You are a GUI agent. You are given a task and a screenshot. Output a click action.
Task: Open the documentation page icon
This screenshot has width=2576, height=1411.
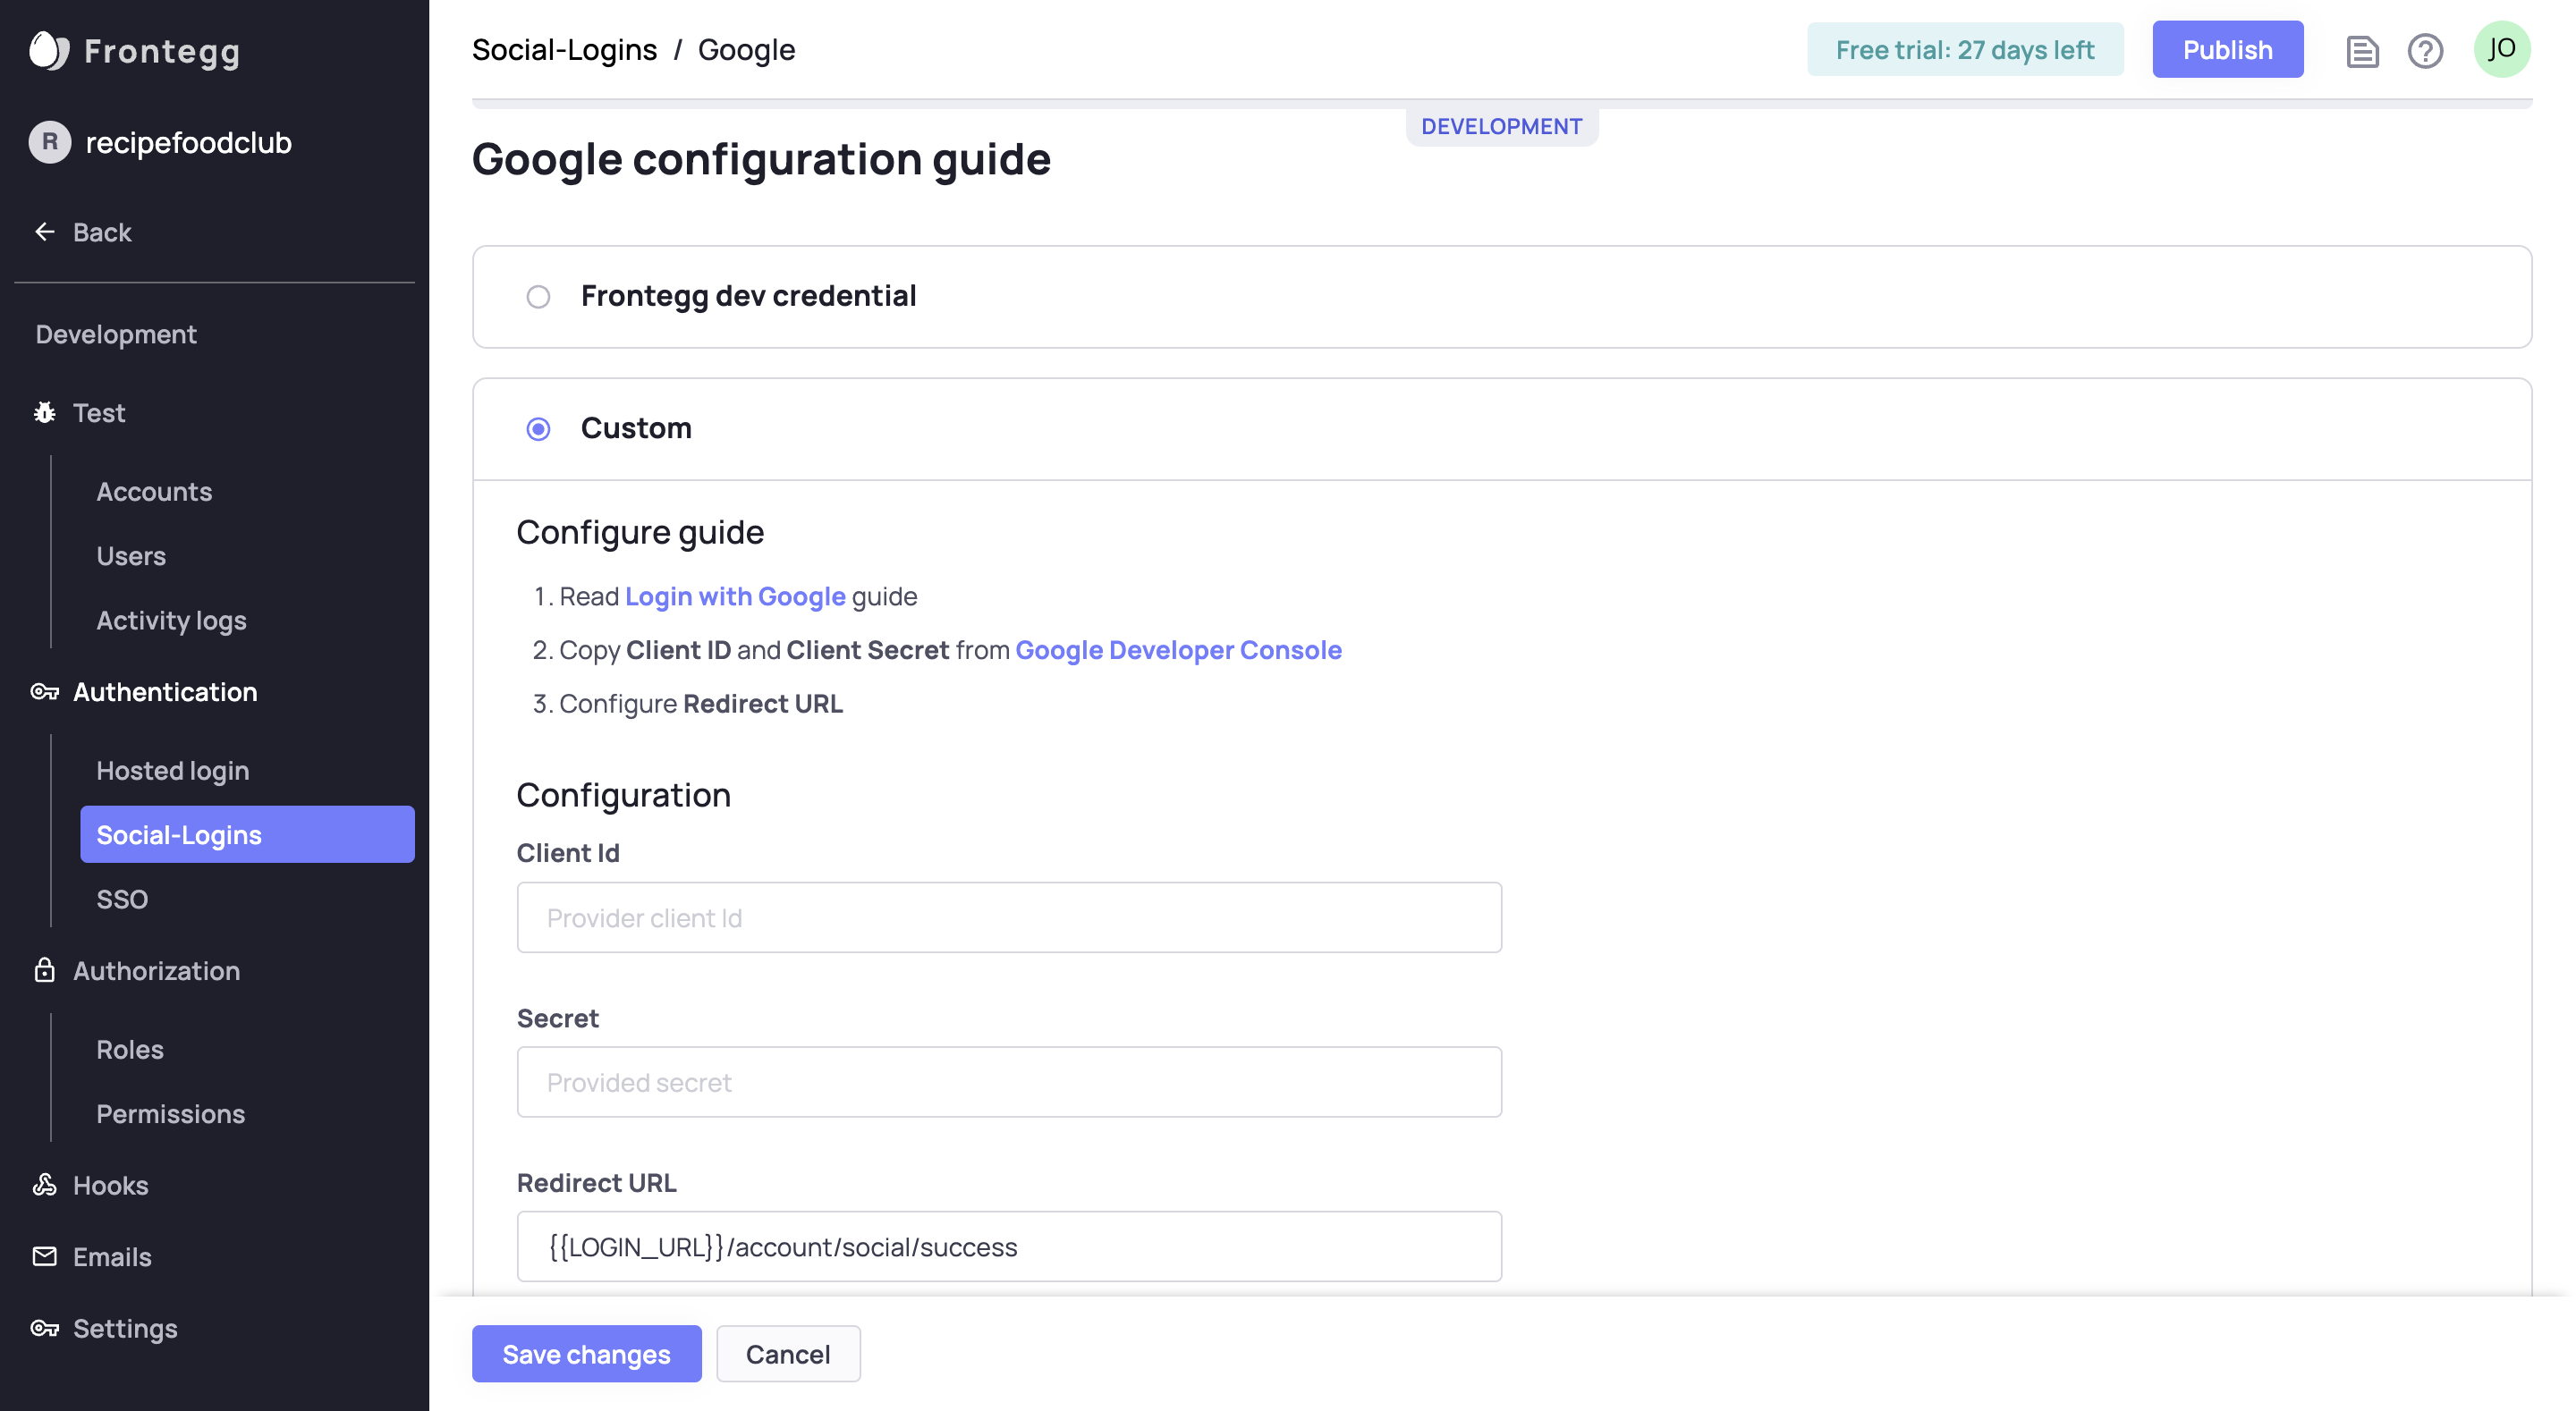(2362, 50)
